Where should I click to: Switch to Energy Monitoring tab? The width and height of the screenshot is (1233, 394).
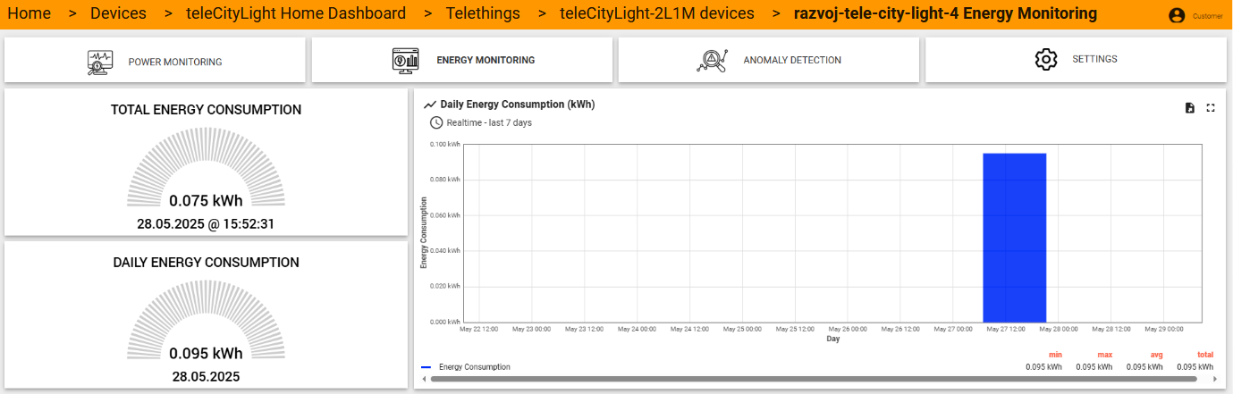[461, 60]
